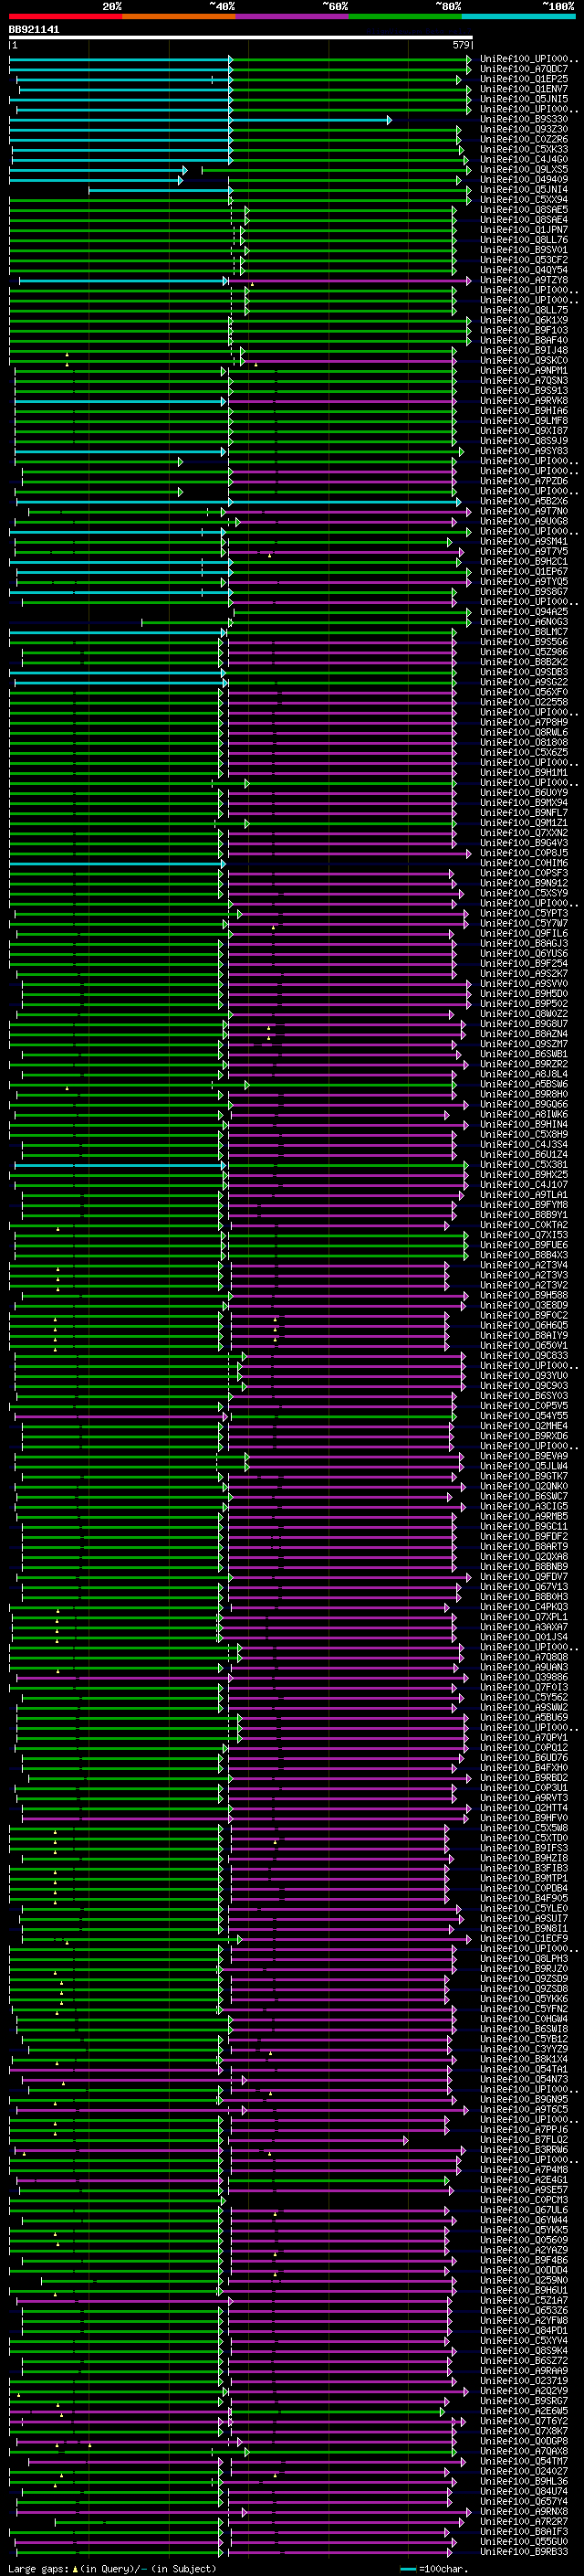Open hit UniRef100_Q93Z30
Viewport: 584px width, 2576px height.
coord(524,130)
